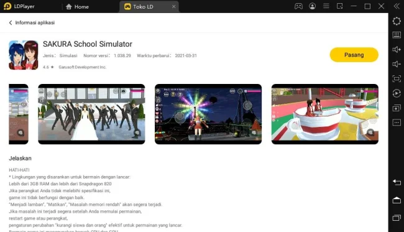Click the HATI-HATI description line

(x=19, y=170)
